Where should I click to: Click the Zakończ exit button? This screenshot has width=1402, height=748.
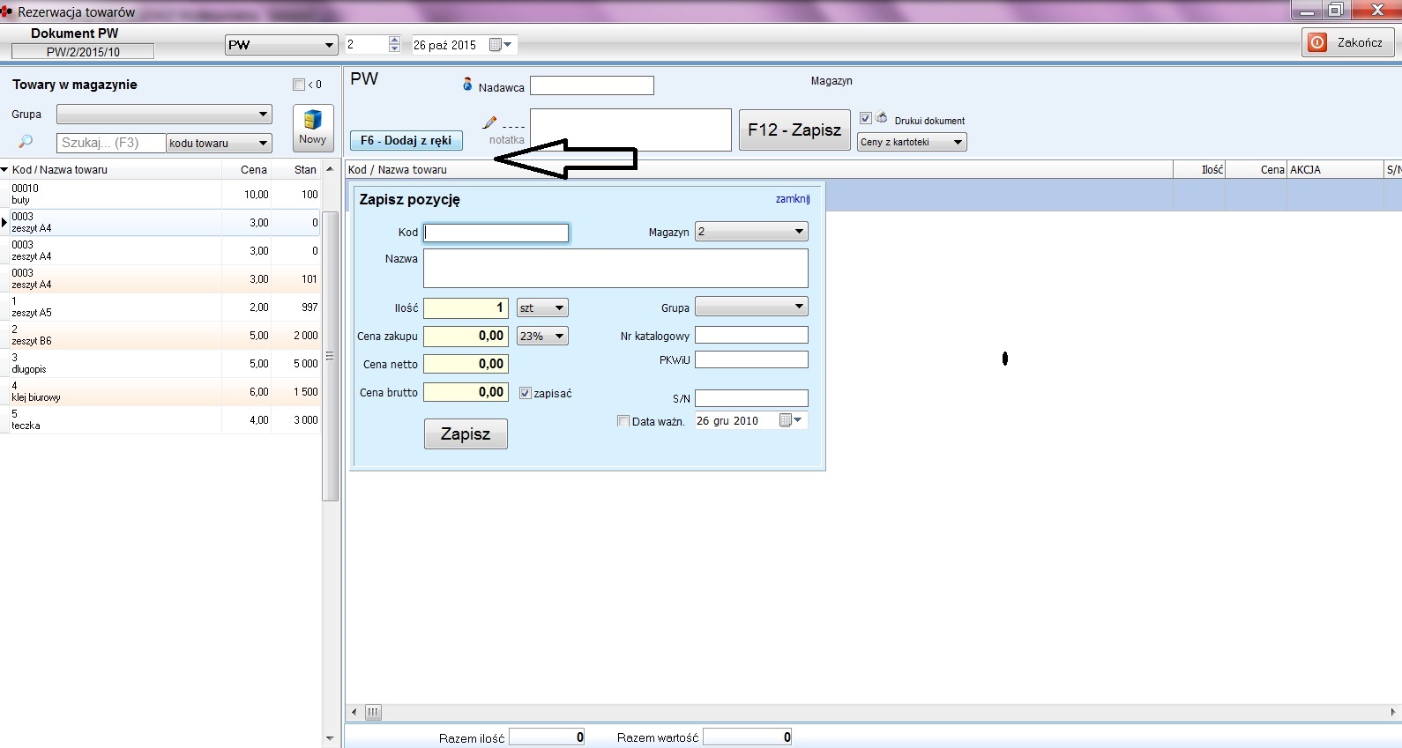coord(1347,42)
